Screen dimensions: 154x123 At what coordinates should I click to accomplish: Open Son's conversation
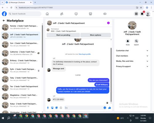point(21,45)
